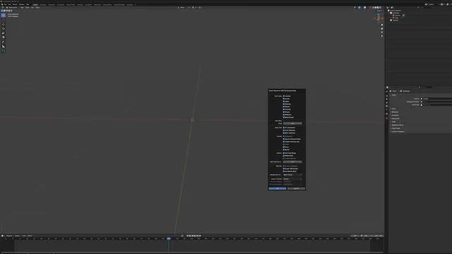This screenshot has height=254, width=452.
Task: Select the Rotate tool
Action: 4,28
